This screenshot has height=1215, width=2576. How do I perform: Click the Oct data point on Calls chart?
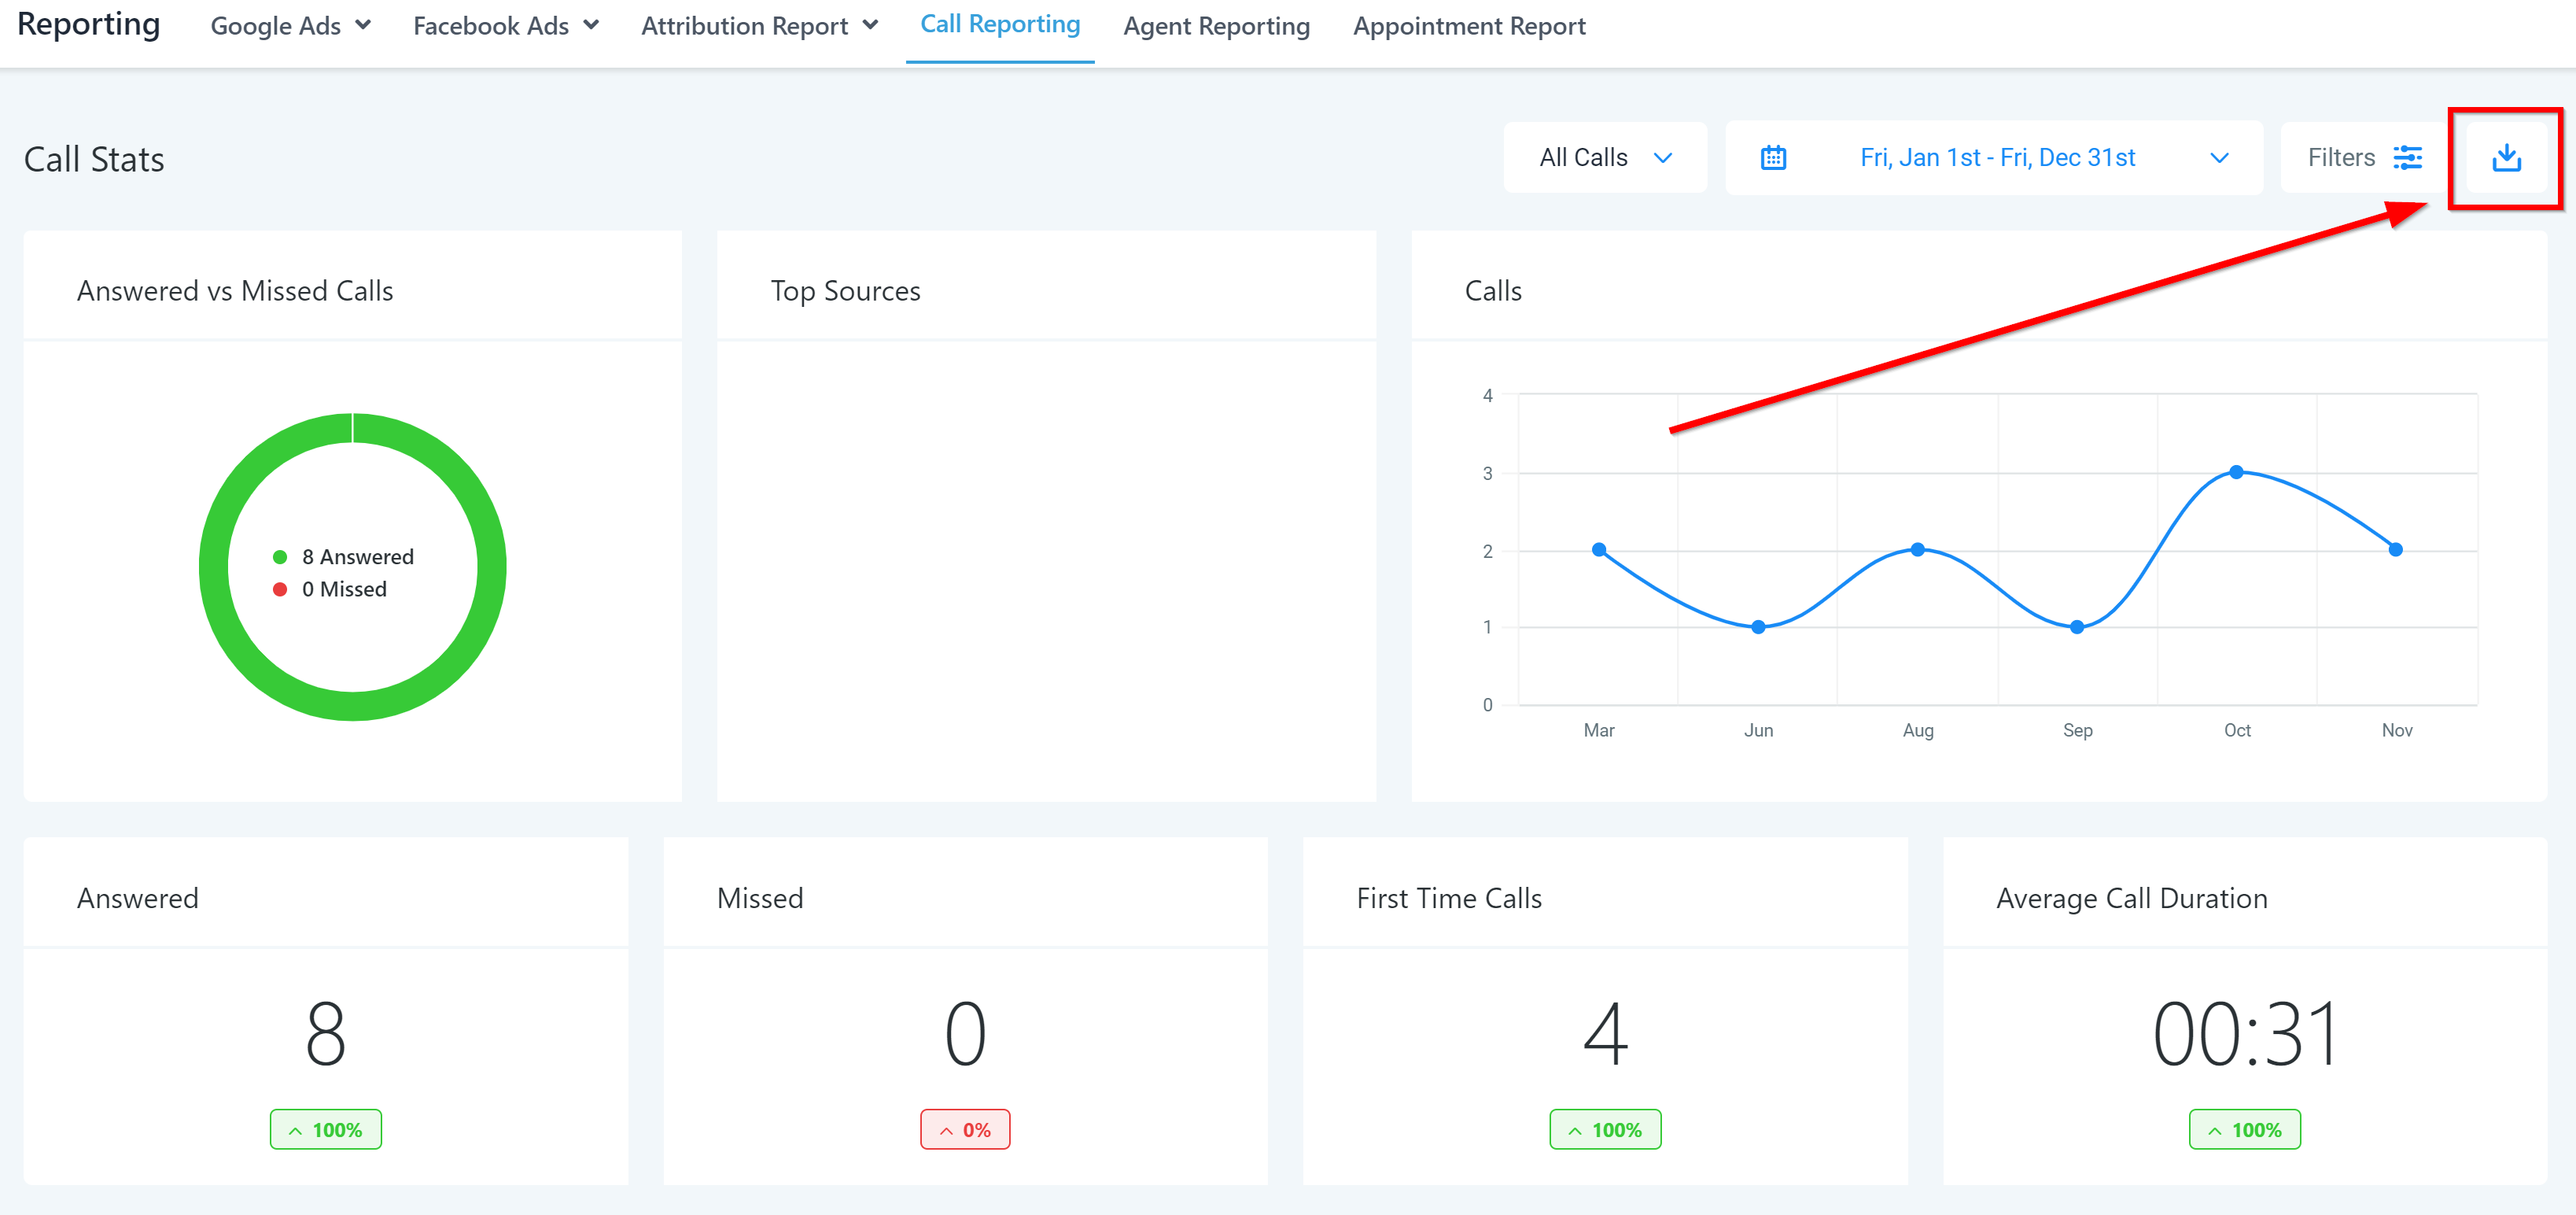(2236, 471)
